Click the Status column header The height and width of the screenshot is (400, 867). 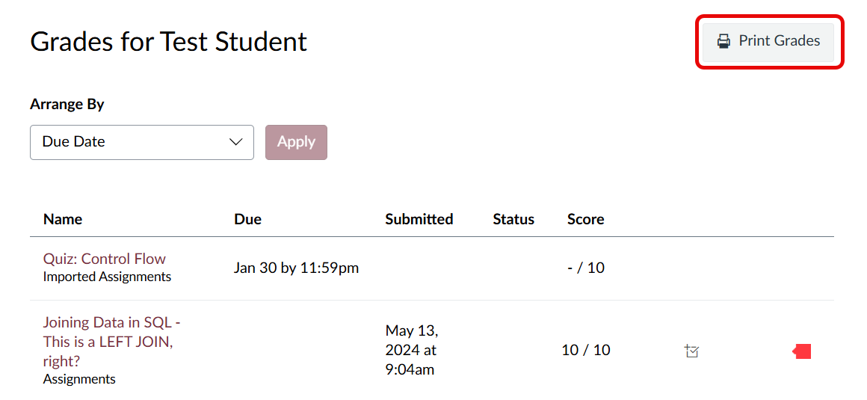[x=513, y=219]
